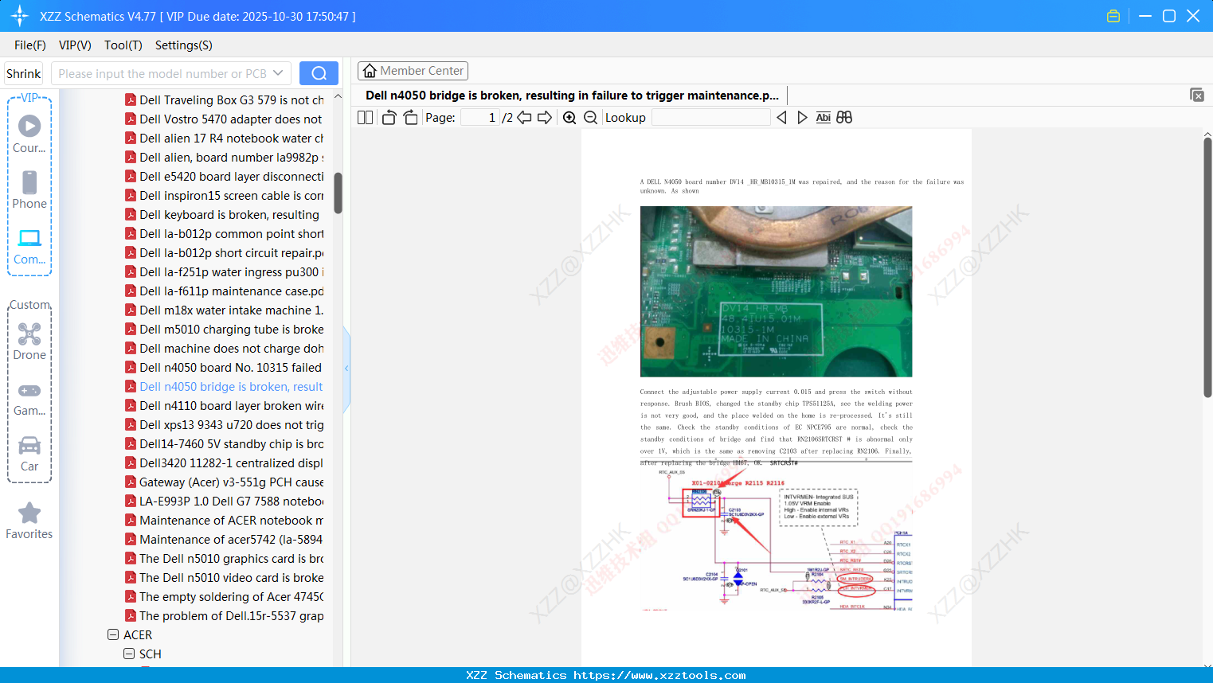
Task: Open Dell alien 17 R4 notebook file
Action: coord(225,139)
